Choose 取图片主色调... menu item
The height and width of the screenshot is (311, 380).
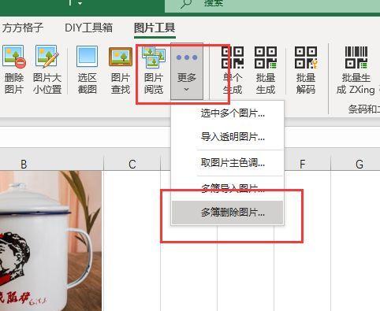[x=228, y=163]
